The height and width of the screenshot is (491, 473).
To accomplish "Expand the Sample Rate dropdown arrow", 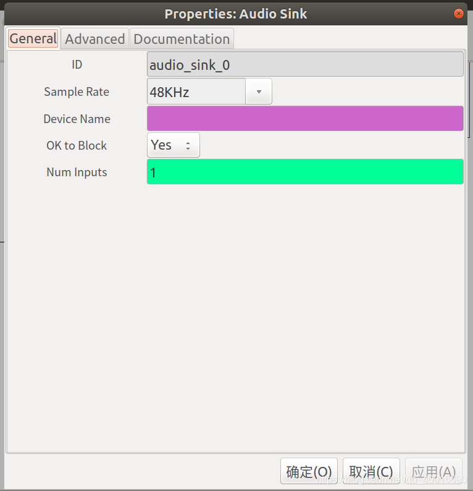I will [259, 92].
